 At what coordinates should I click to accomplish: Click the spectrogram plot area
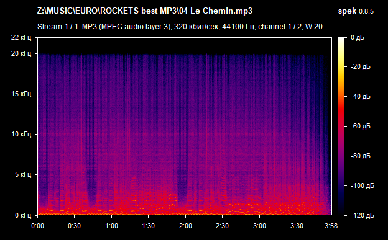pyautogui.click(x=185, y=126)
